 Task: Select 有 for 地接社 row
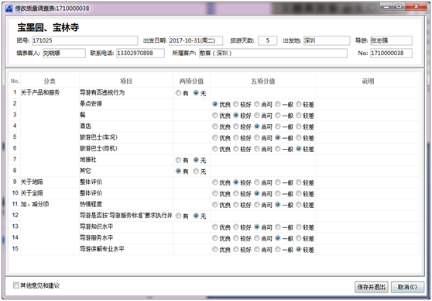click(178, 160)
